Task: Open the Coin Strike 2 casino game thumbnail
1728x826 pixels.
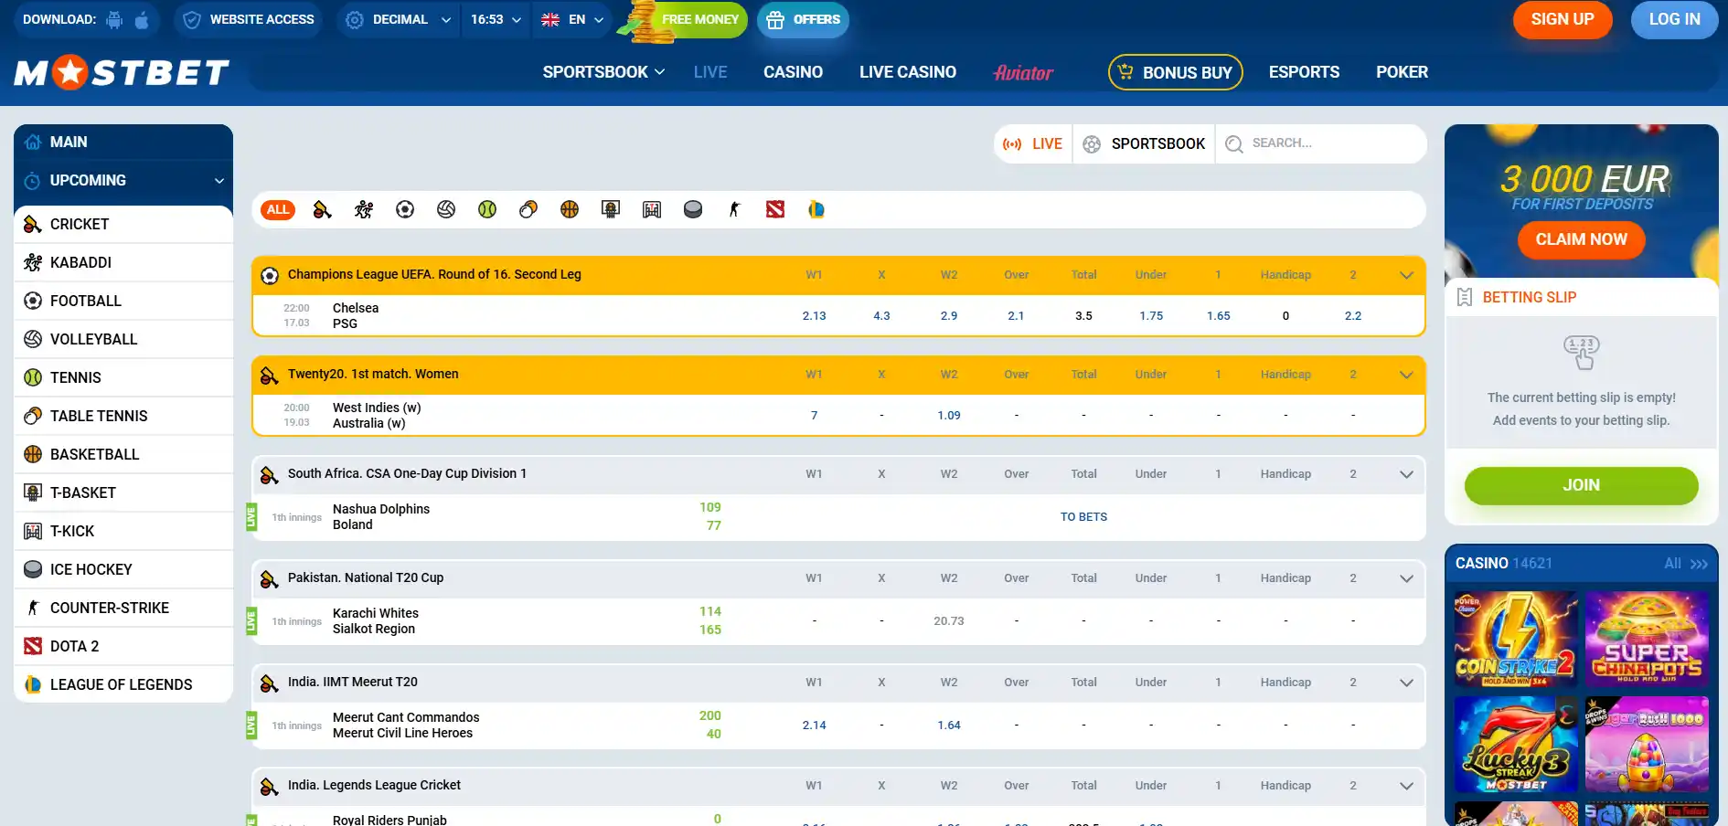Action: (x=1516, y=640)
